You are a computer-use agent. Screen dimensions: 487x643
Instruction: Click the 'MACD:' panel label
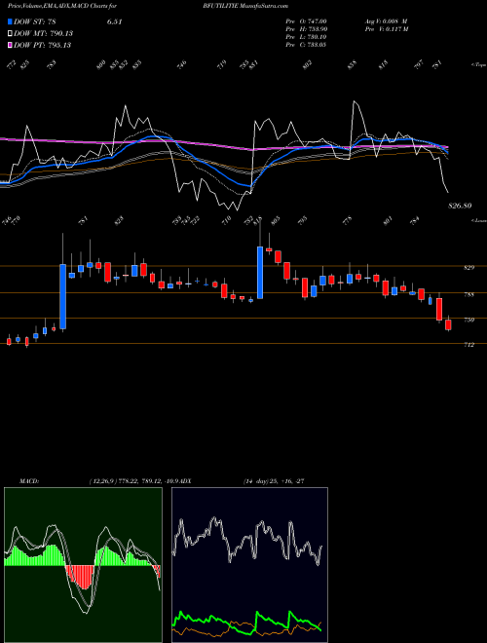tap(29, 481)
